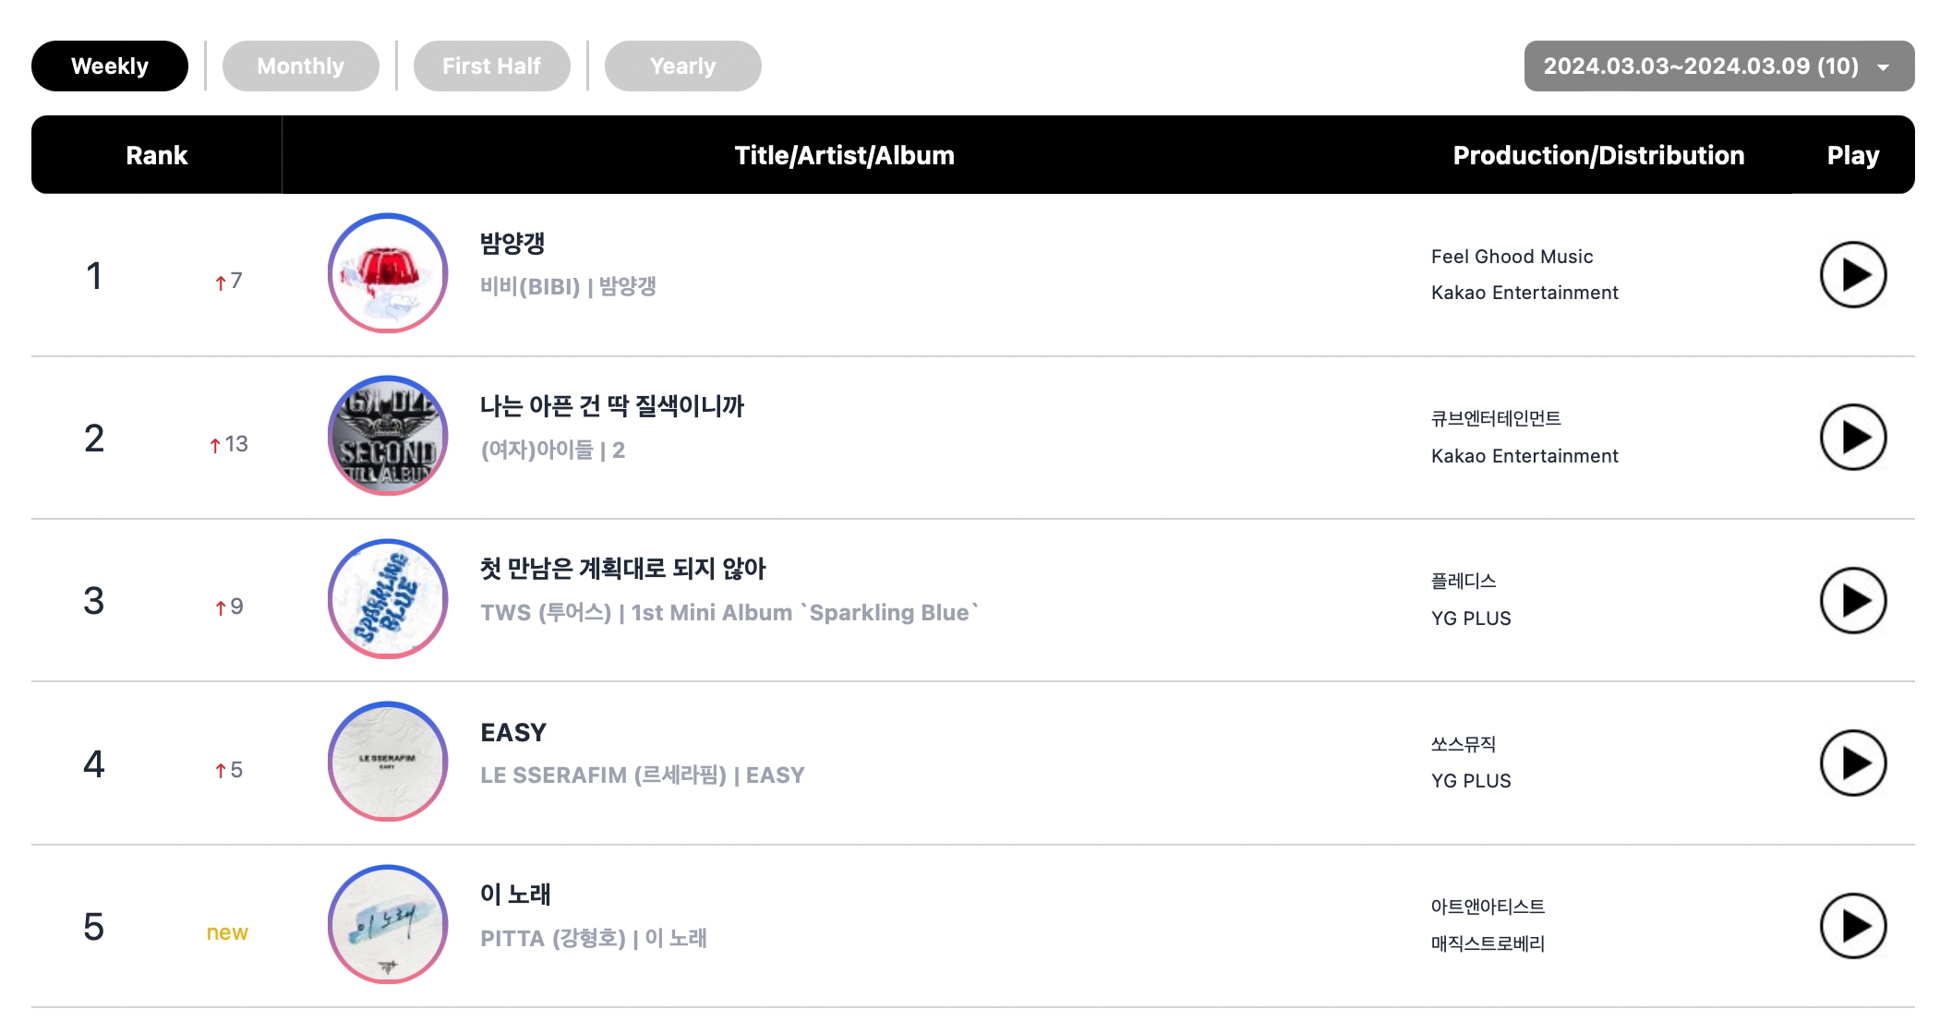This screenshot has width=1952, height=1021.
Task: Click the EASY song title link
Action: tap(513, 732)
